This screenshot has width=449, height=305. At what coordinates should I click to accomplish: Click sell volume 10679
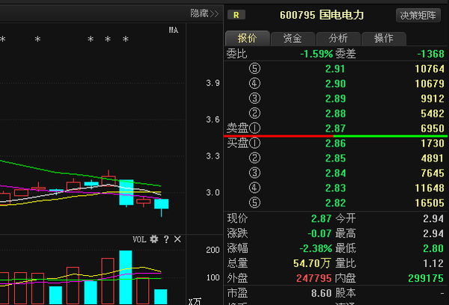tap(430, 84)
